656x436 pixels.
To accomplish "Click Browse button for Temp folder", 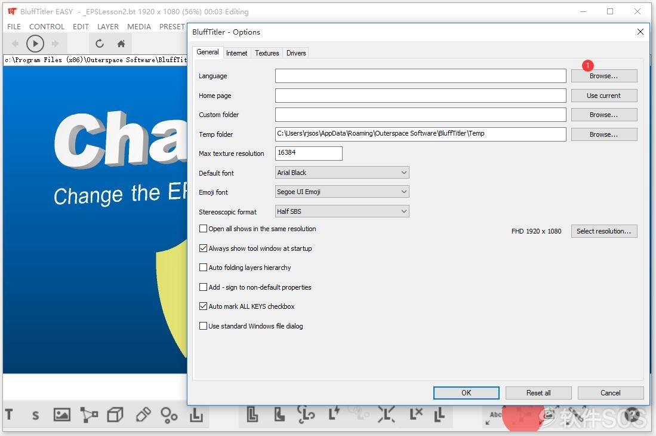I will pos(603,134).
